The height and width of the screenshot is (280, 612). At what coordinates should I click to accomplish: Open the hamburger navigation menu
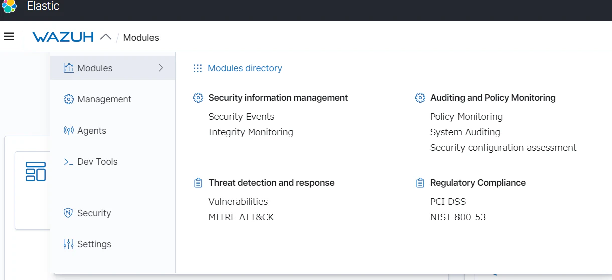tap(9, 36)
